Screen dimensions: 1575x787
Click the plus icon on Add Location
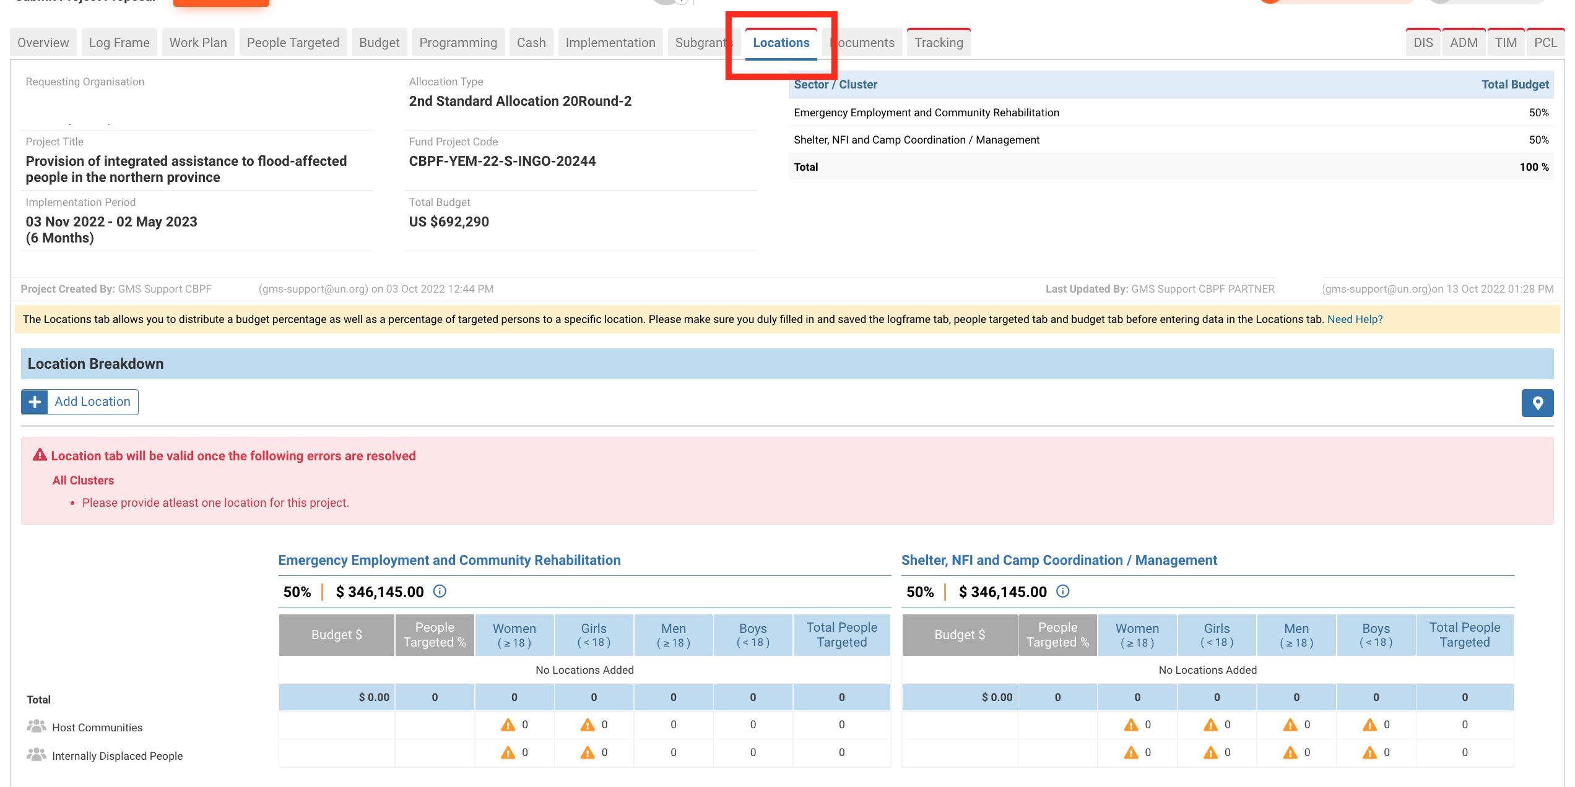click(35, 402)
